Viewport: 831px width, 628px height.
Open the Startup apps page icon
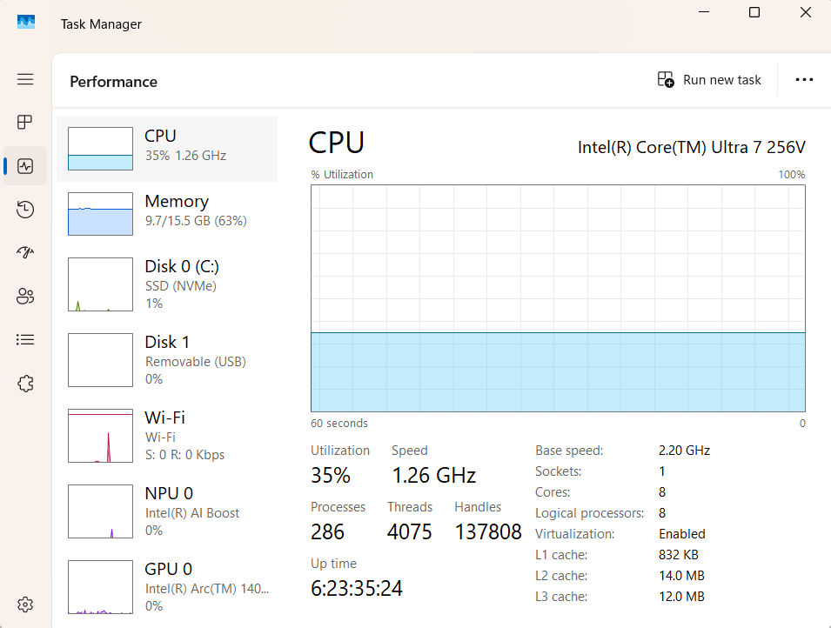click(25, 252)
